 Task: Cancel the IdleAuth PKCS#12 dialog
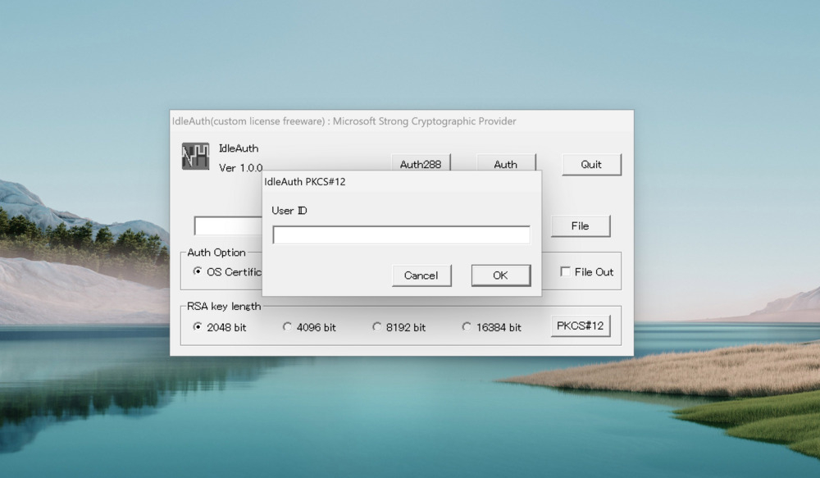click(421, 275)
